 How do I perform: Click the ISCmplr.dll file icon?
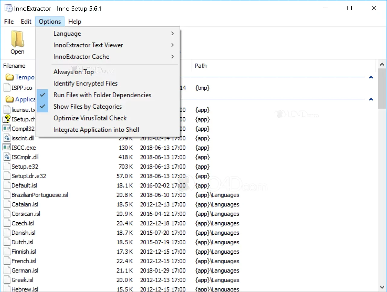click(7, 157)
